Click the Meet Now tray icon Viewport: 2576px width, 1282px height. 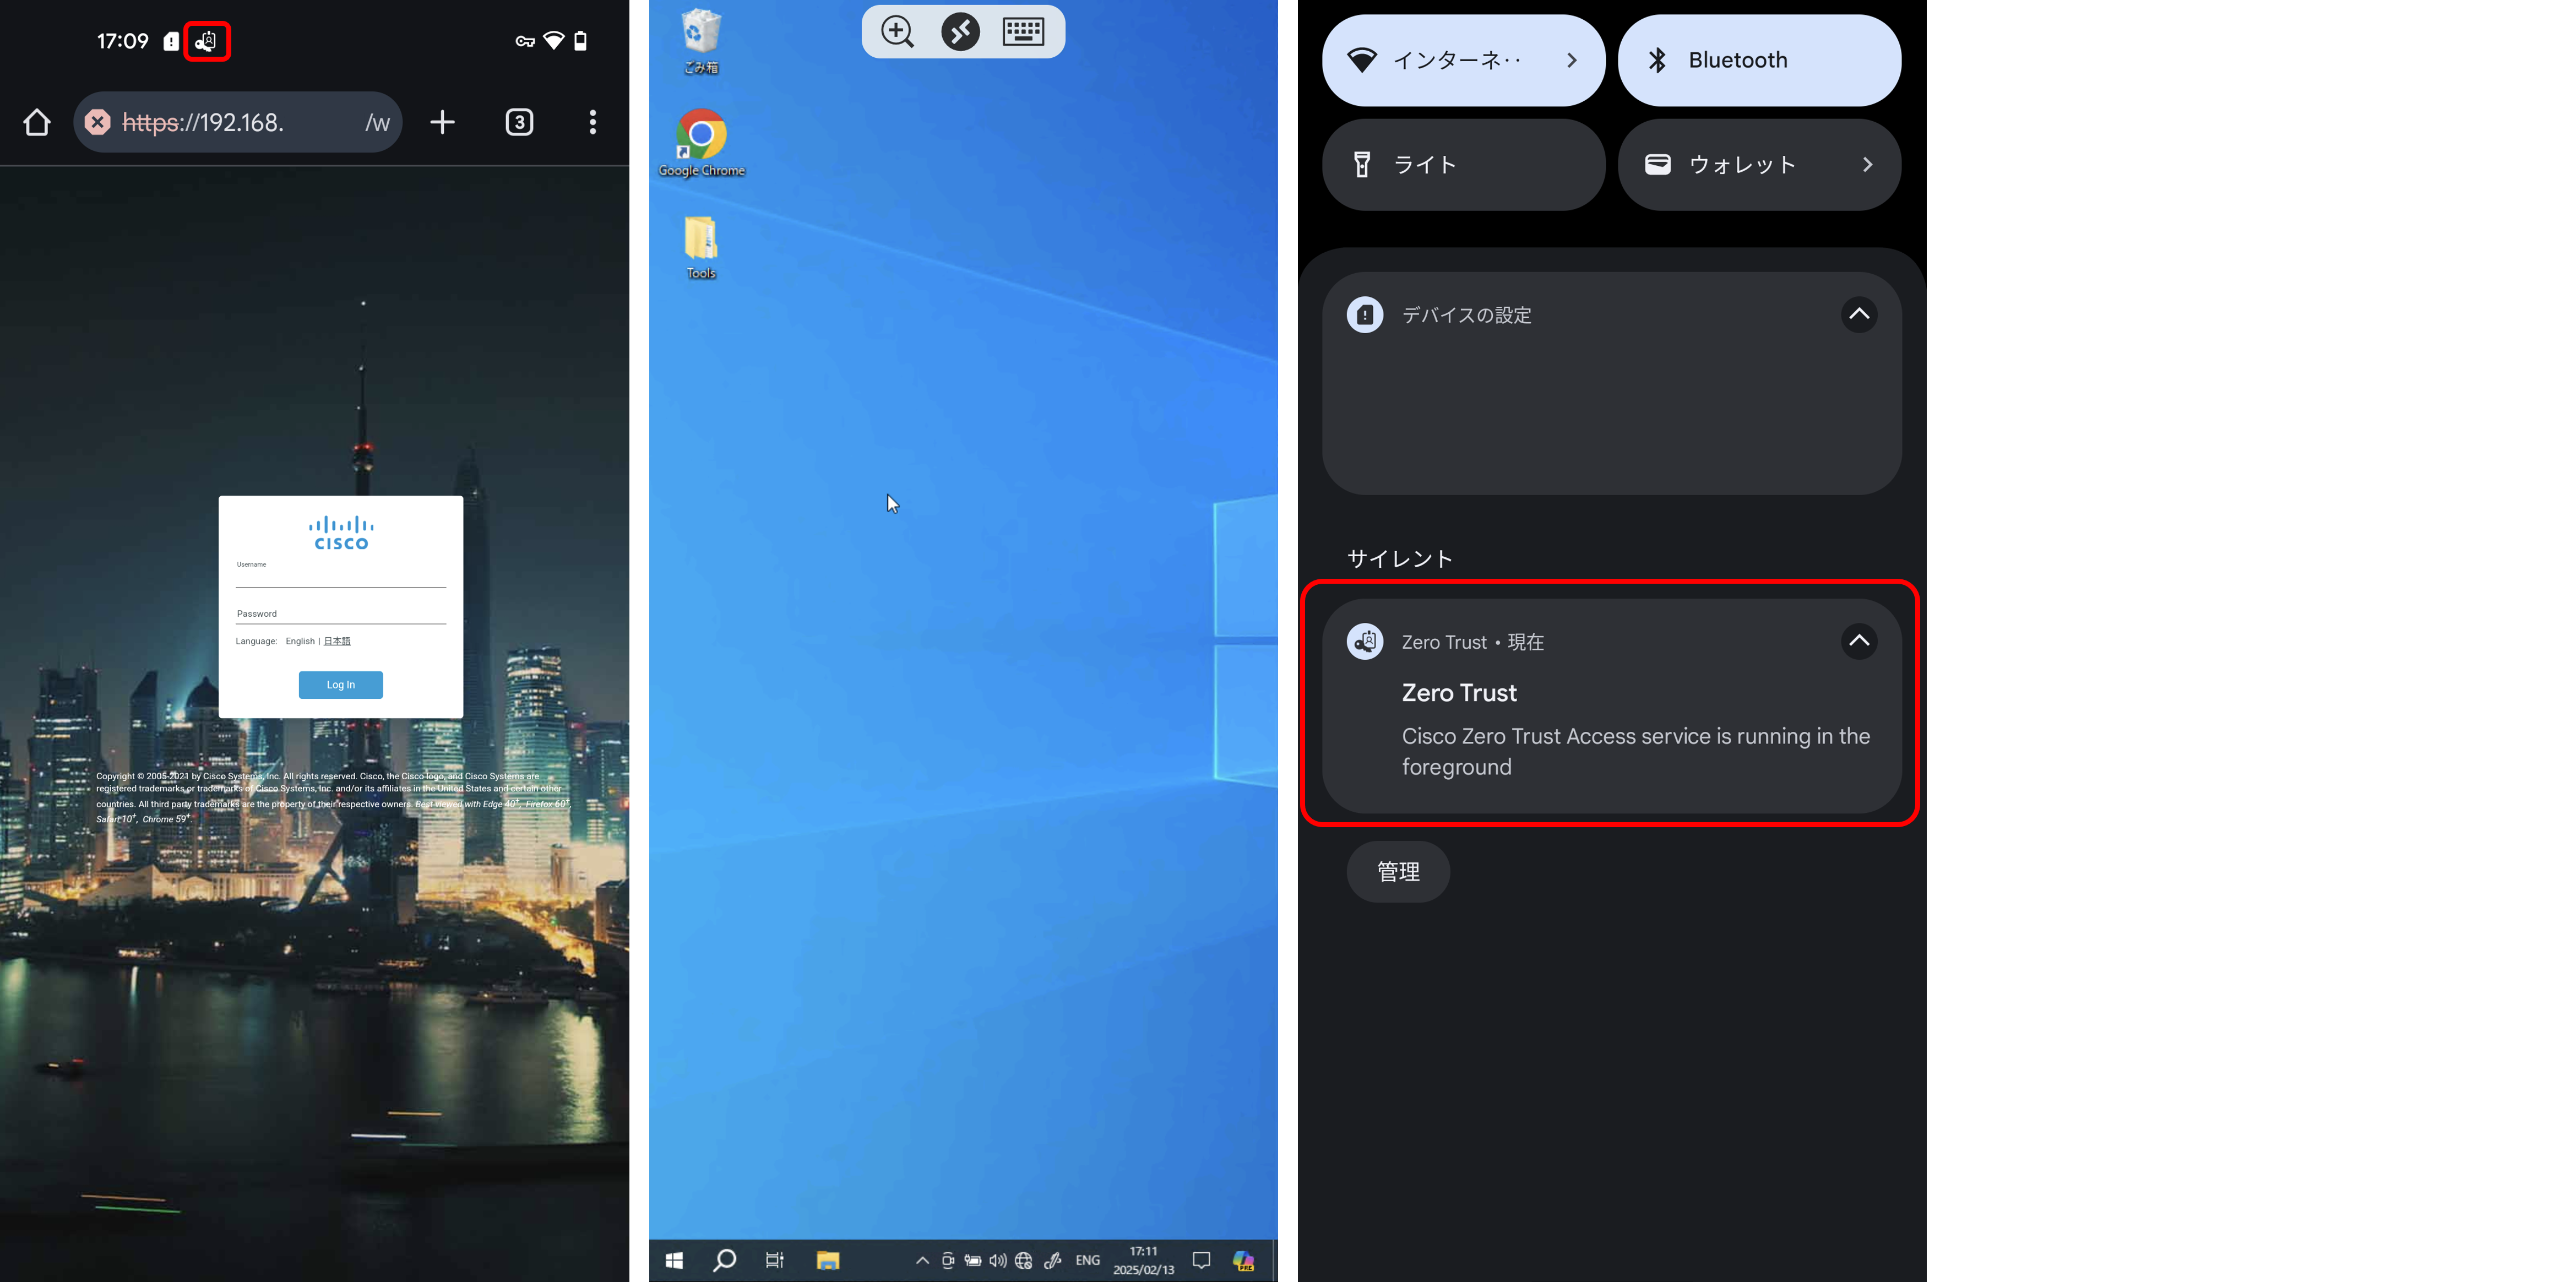(x=948, y=1260)
